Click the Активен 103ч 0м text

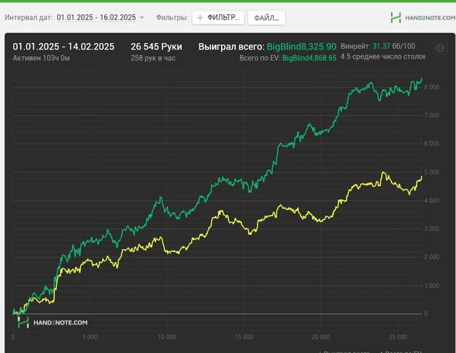pyautogui.click(x=41, y=58)
